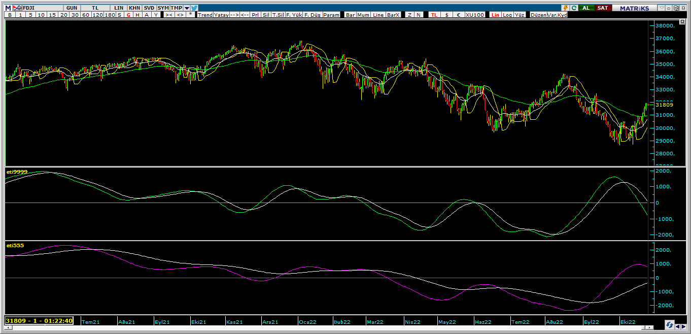Select the € currency button
The image size is (691, 334).
click(x=459, y=15)
